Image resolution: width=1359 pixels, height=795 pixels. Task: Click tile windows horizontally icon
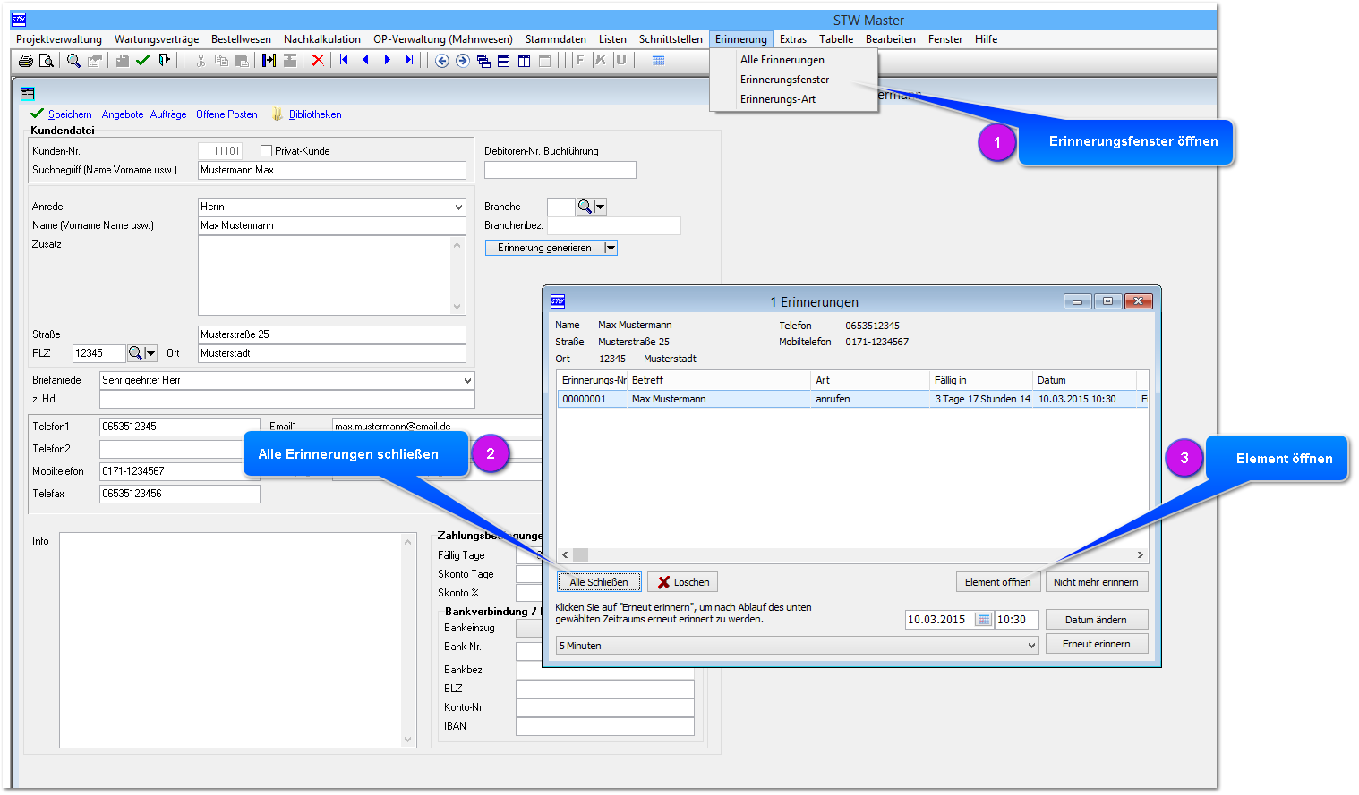pos(503,61)
